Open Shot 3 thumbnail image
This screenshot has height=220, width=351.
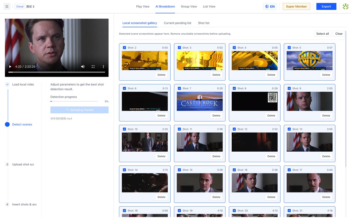(x=200, y=60)
